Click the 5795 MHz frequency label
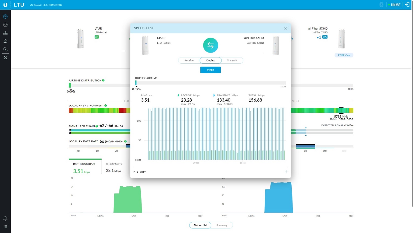414x233 pixels. 341,116
